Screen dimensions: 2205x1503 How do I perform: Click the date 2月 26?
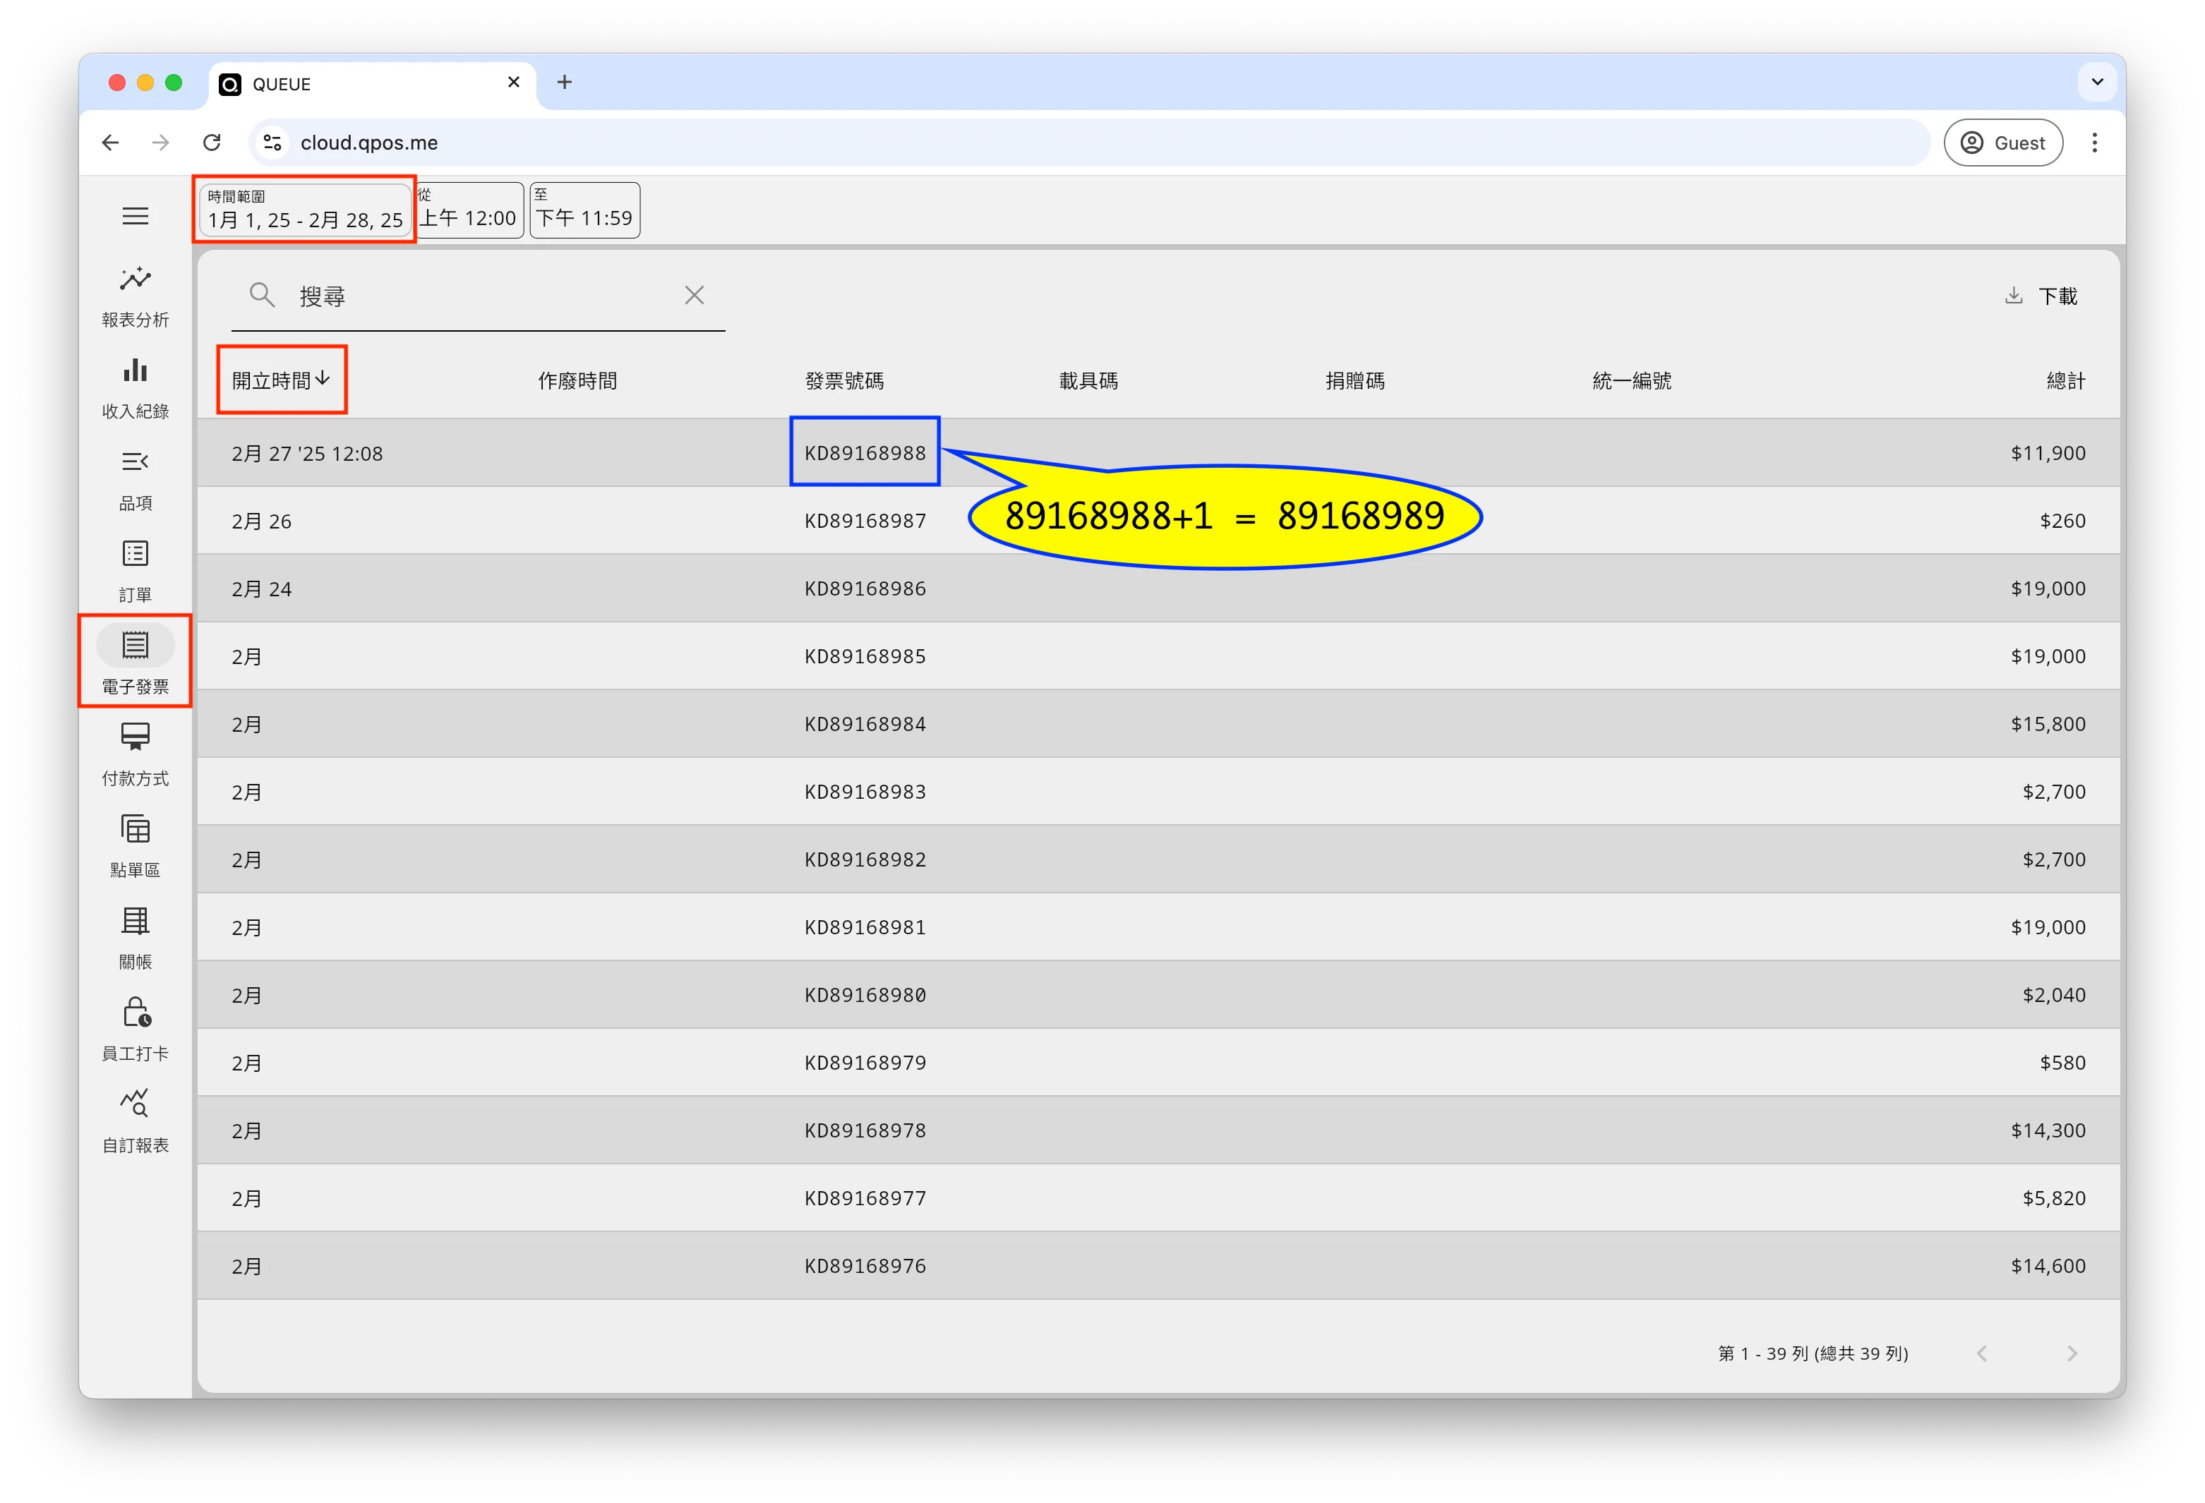click(262, 521)
